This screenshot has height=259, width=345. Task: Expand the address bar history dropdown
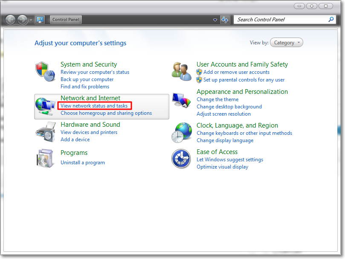point(215,20)
